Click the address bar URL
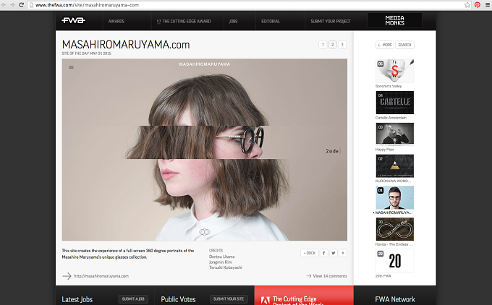 (87, 5)
